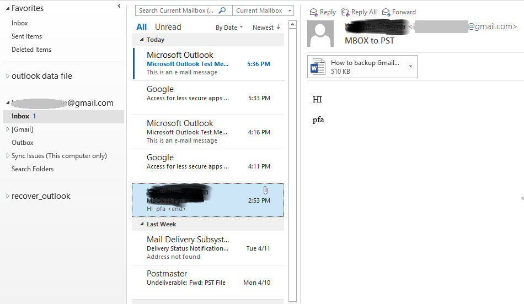This screenshot has width=524, height=304.
Task: Click the search magnifier icon
Action: 222,10
